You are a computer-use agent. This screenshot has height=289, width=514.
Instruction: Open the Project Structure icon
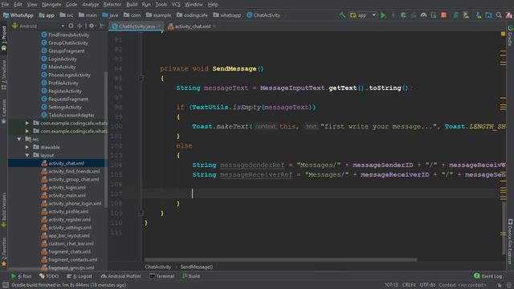pyautogui.click(x=488, y=15)
